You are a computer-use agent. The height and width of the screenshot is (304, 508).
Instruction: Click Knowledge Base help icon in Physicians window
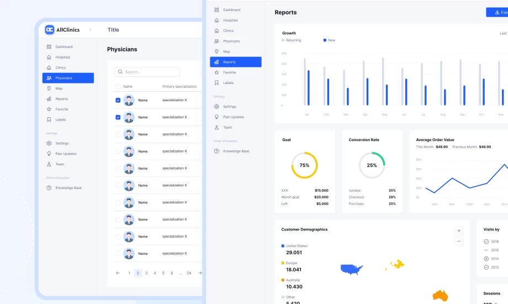(49, 187)
